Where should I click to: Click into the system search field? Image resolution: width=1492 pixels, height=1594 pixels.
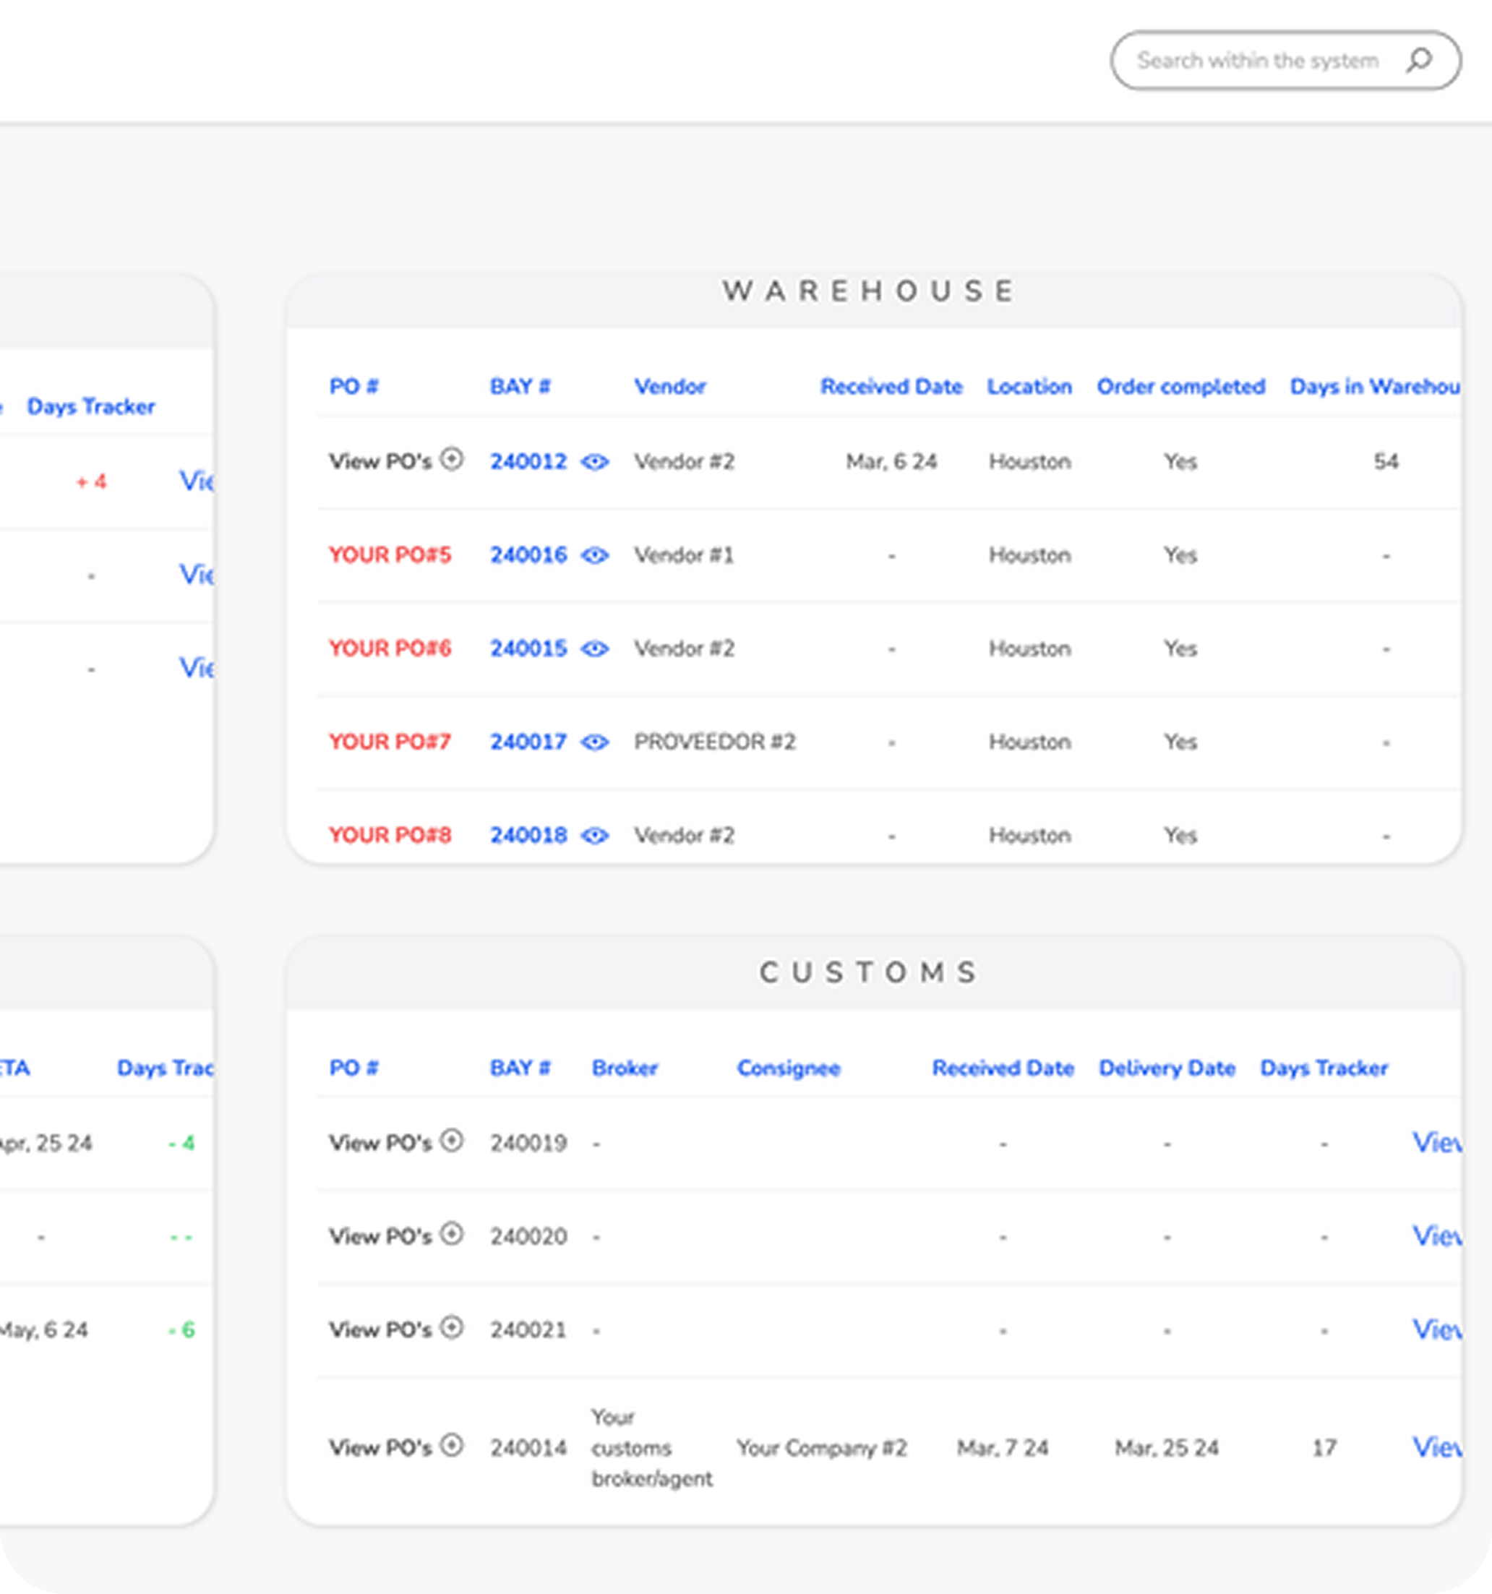[1256, 61]
